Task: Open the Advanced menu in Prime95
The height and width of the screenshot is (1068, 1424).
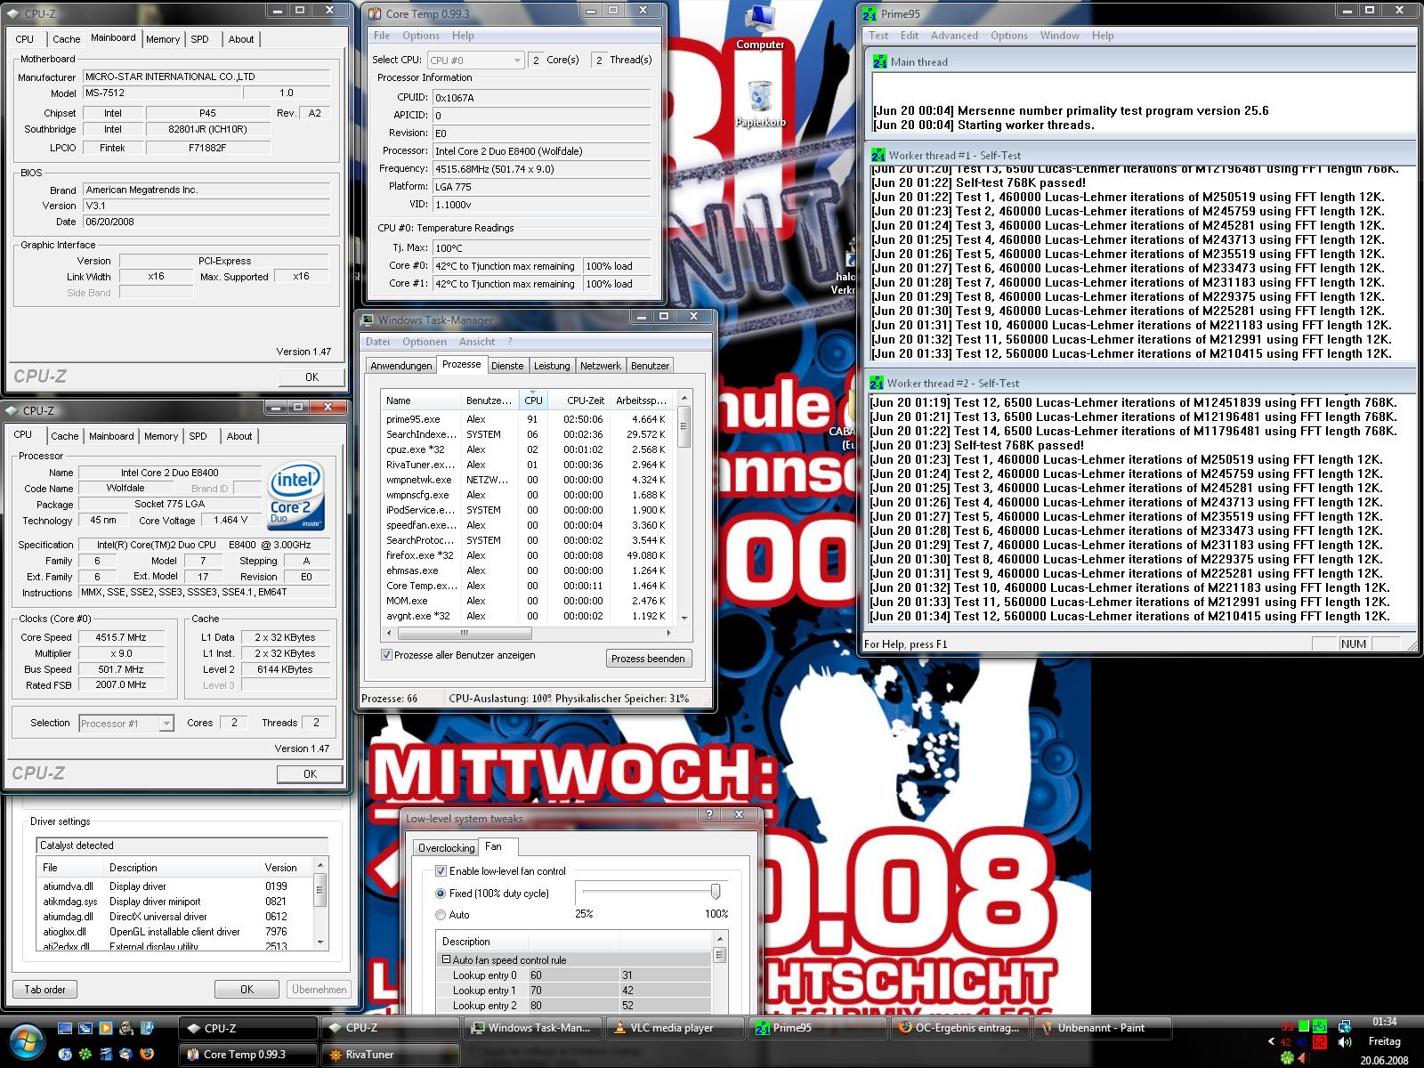Action: [x=954, y=36]
